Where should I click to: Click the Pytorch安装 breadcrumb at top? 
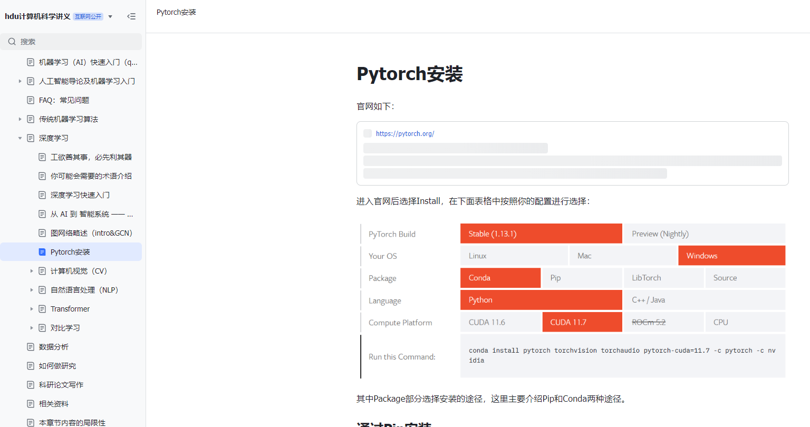click(176, 12)
